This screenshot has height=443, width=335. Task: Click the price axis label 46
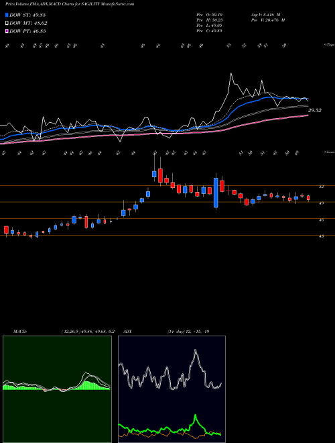point(322,219)
